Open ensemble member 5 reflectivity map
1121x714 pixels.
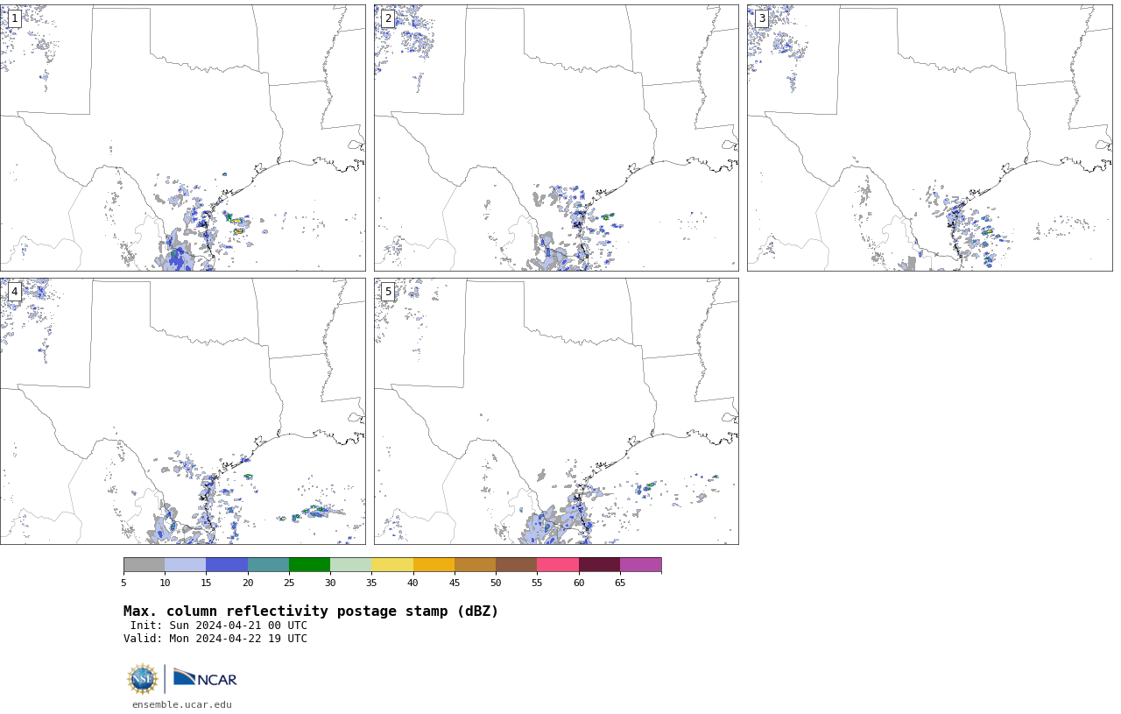(x=556, y=411)
